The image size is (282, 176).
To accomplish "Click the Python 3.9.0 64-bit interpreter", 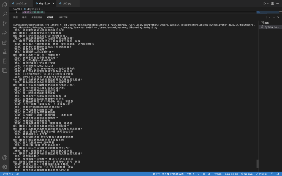I will click(x=231, y=174).
